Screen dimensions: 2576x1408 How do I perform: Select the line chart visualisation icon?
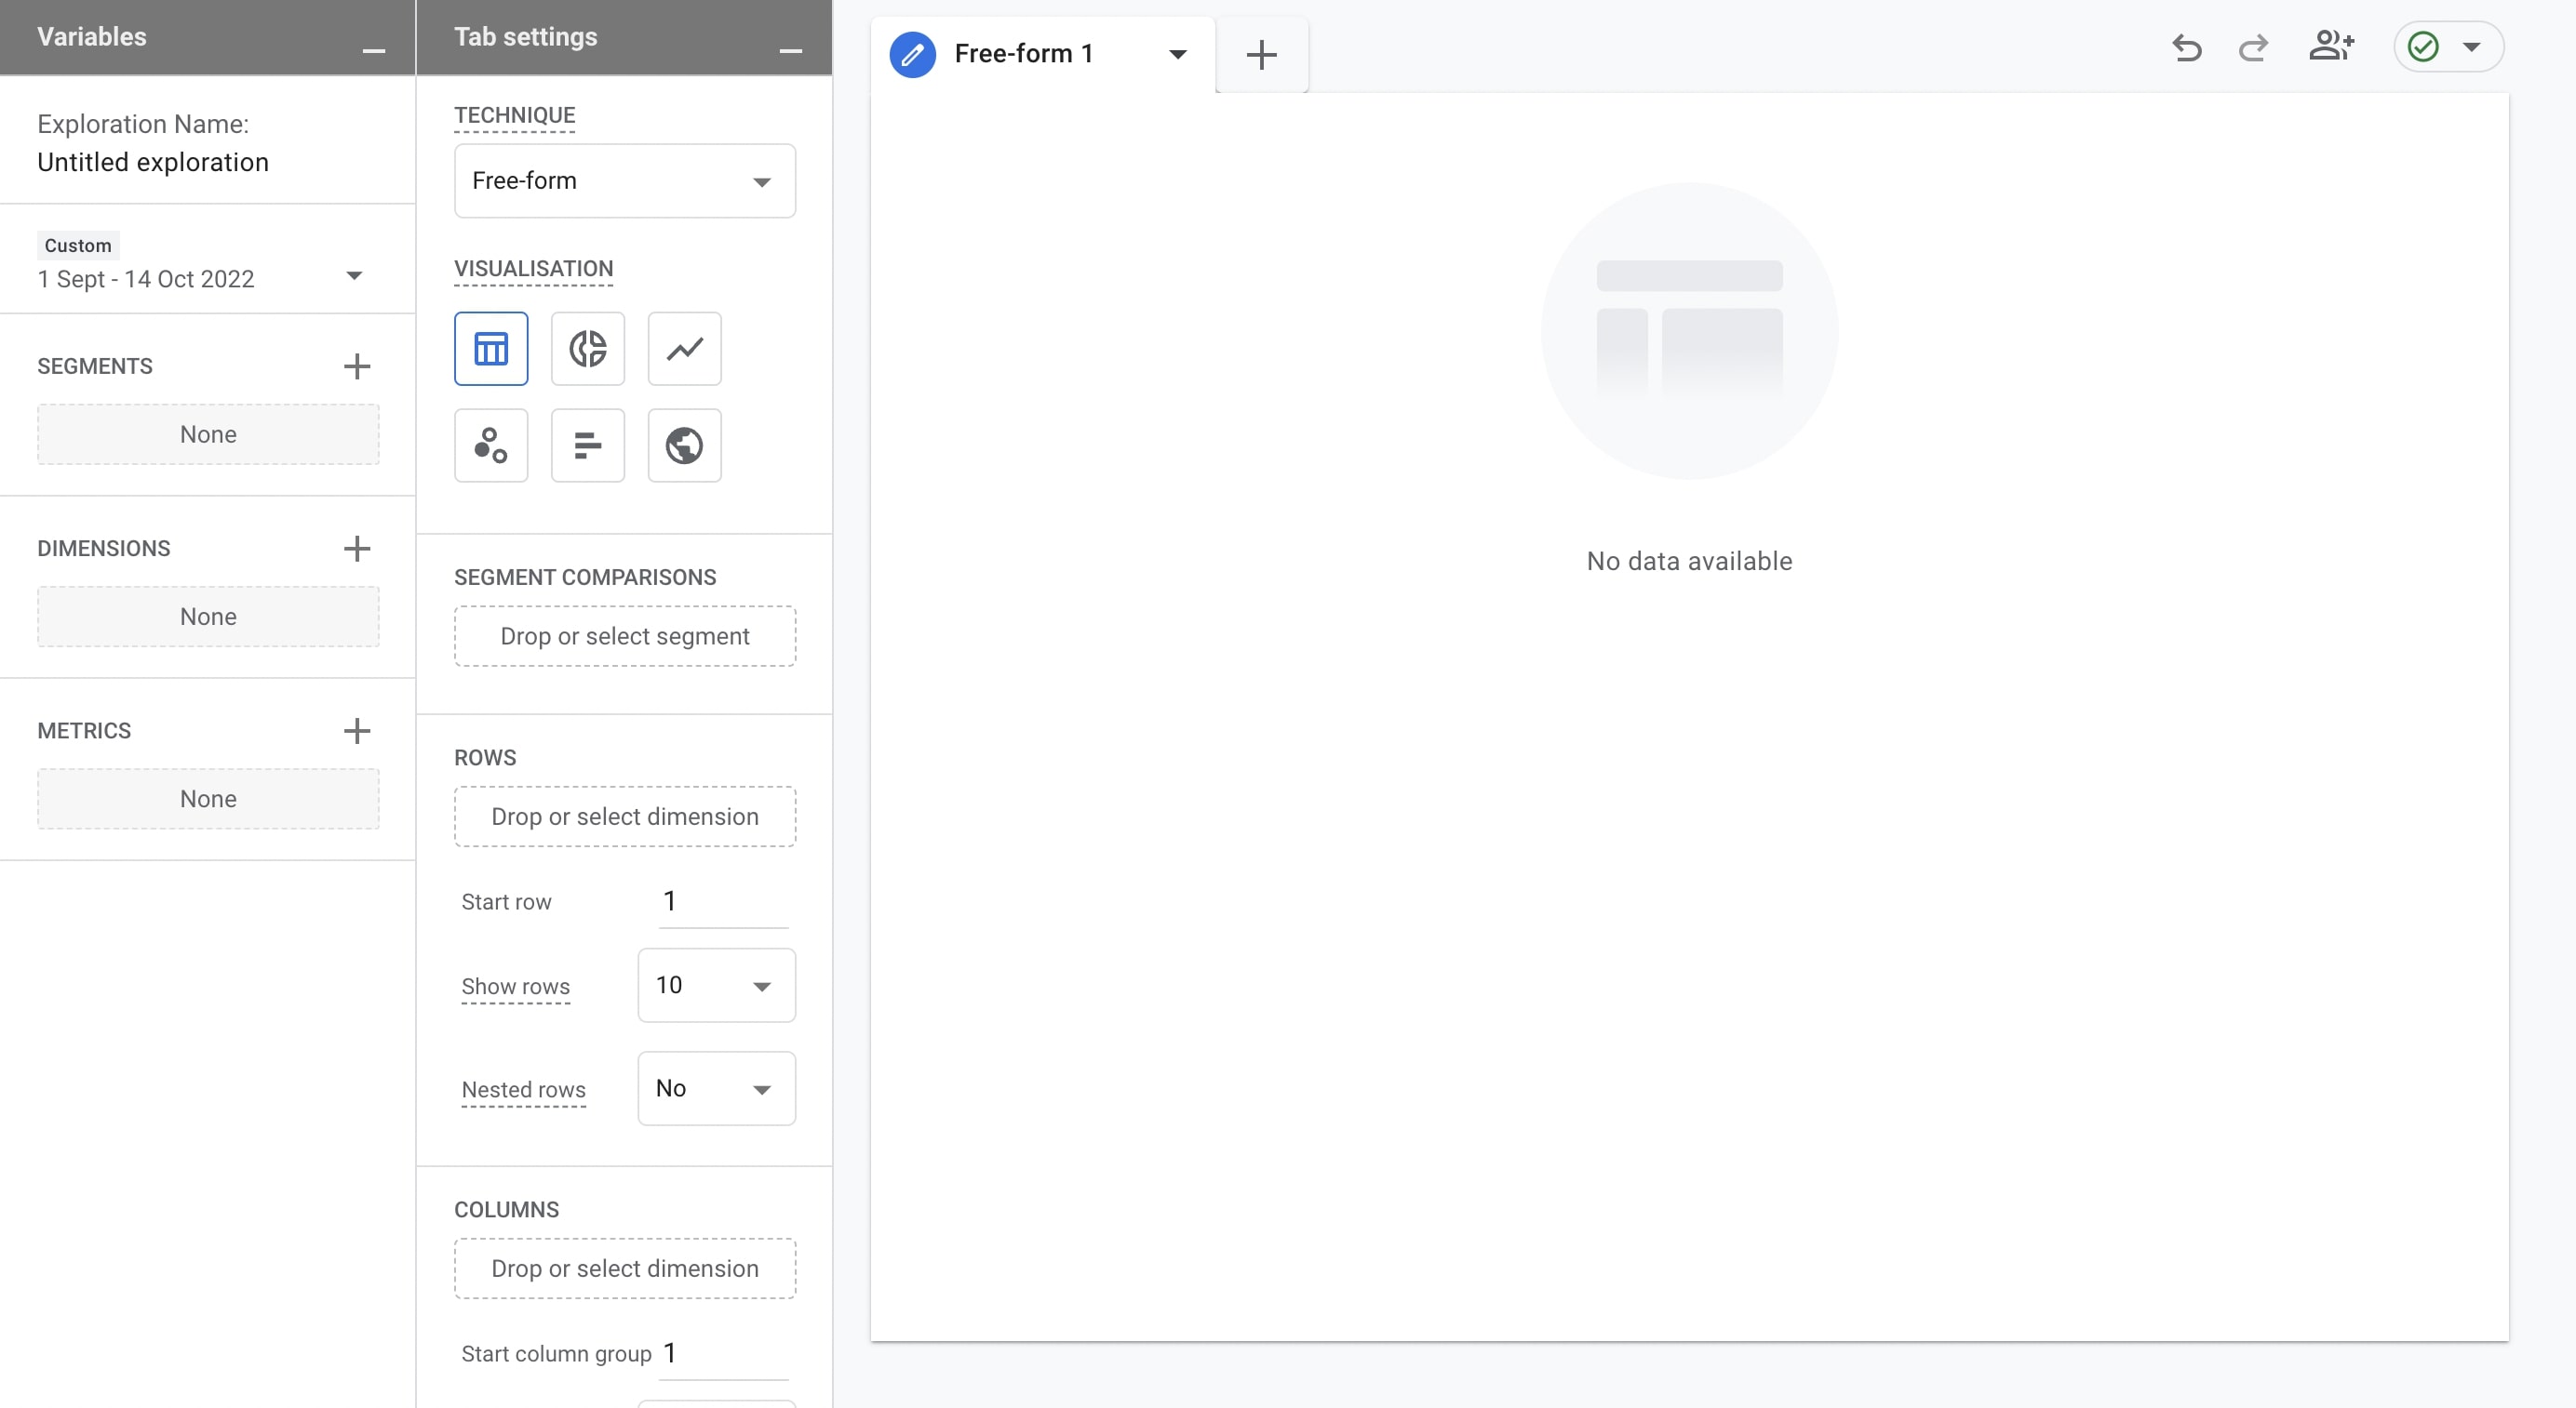click(x=683, y=349)
